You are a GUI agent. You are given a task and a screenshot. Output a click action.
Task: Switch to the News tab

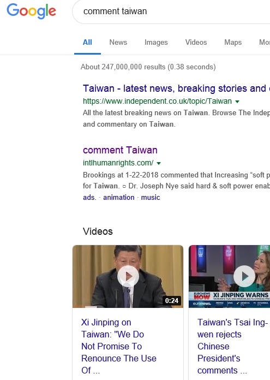pyautogui.click(x=118, y=42)
